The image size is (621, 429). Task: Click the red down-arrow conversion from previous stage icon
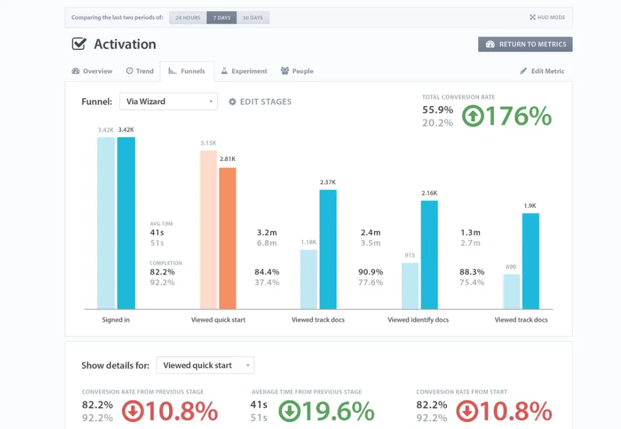pyautogui.click(x=132, y=411)
